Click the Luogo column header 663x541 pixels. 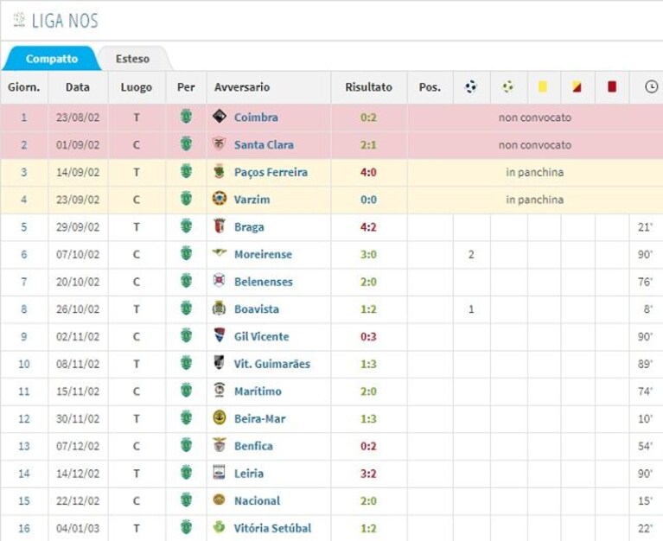[137, 87]
